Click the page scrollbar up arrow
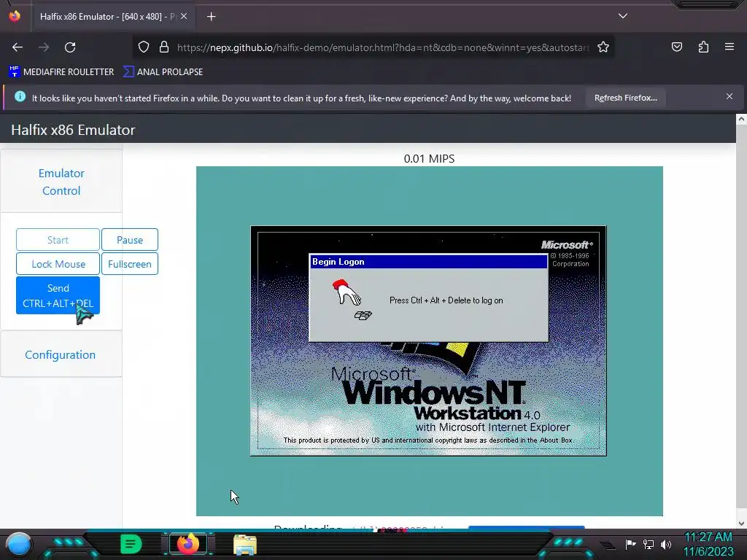This screenshot has height=560, width=747. tap(741, 120)
